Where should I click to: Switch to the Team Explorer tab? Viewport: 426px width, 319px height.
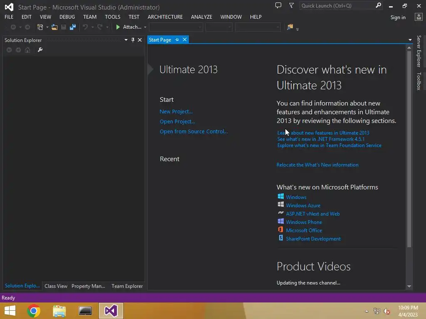coord(127,286)
